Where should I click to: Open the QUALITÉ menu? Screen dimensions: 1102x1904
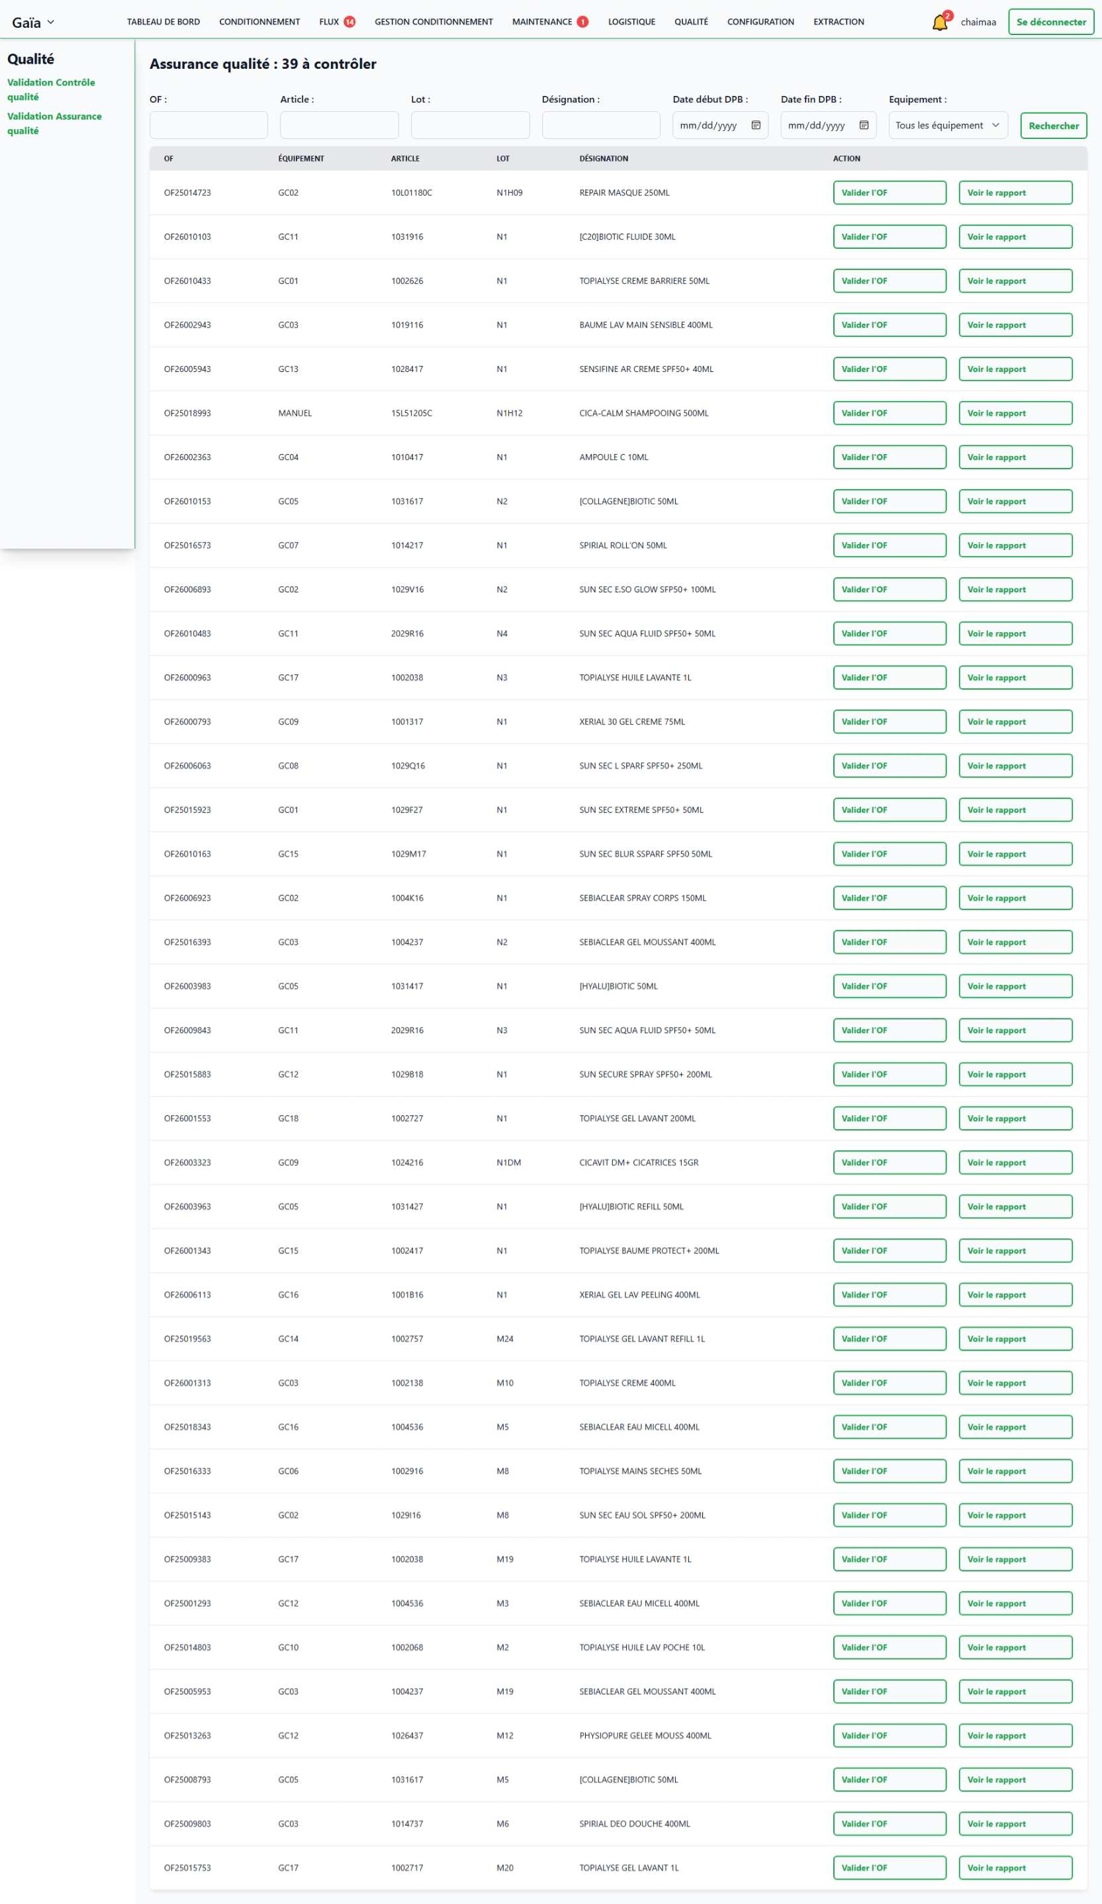pyautogui.click(x=691, y=22)
